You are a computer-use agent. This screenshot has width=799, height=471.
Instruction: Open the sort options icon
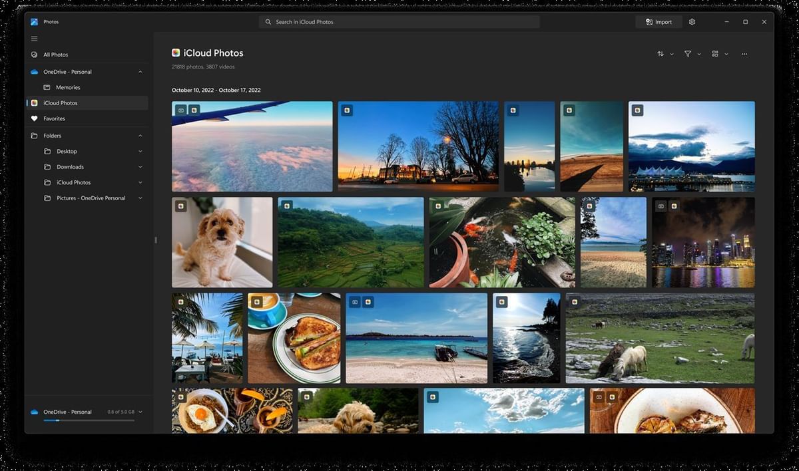click(659, 54)
